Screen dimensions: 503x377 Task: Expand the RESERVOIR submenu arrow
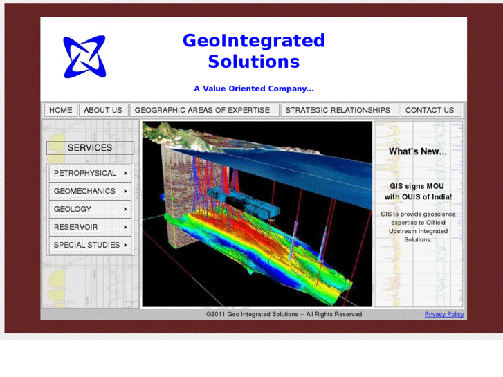tap(125, 227)
